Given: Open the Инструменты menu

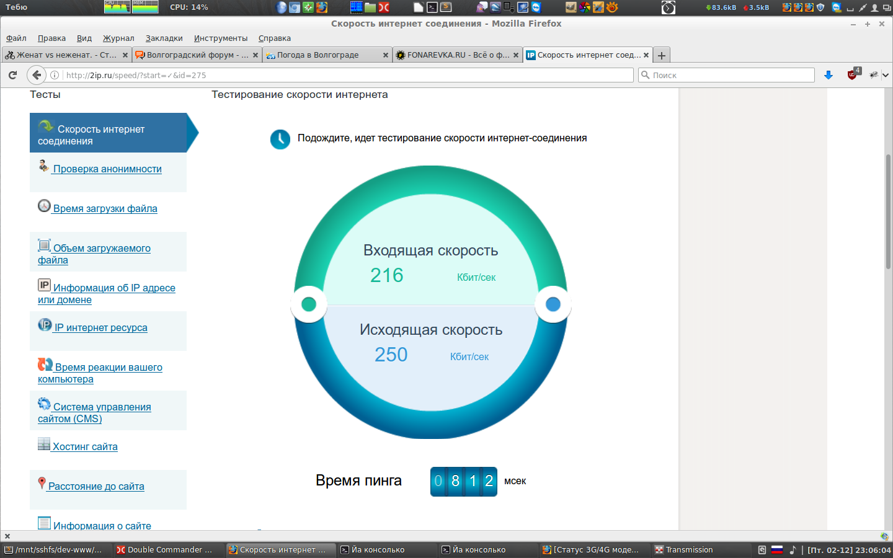Looking at the screenshot, I should click(220, 38).
